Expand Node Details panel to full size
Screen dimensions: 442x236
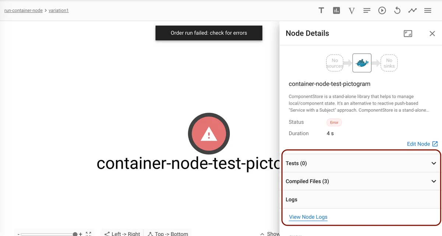[x=408, y=33]
